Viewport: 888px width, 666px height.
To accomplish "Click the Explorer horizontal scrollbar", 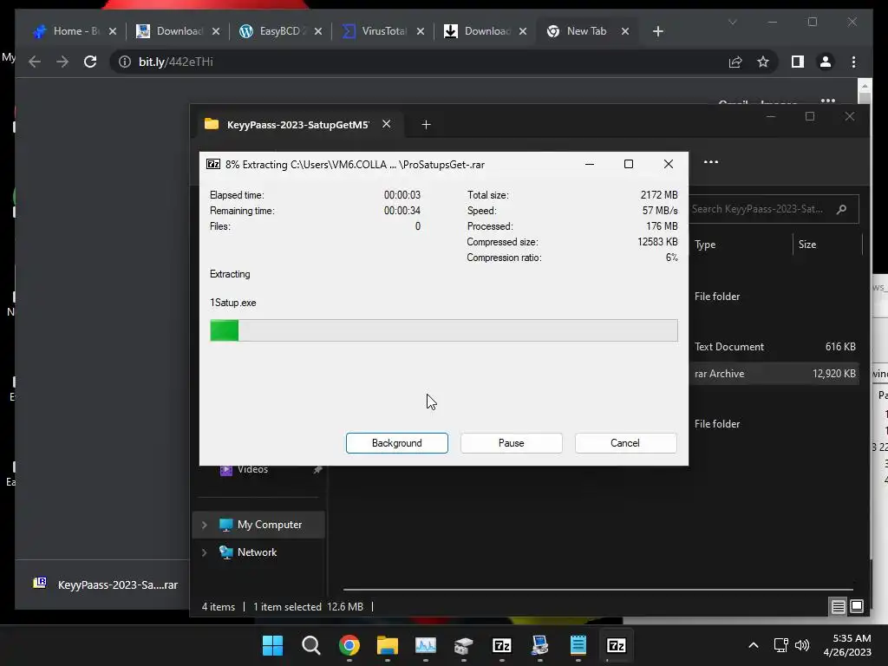I will 597,590.
